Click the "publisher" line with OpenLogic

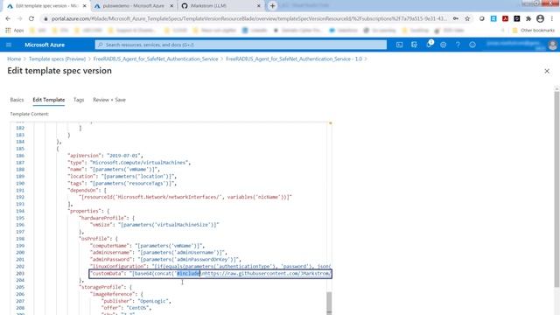(x=136, y=301)
